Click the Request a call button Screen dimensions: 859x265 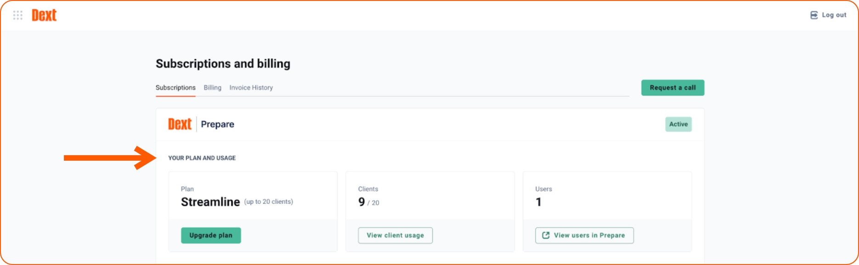pyautogui.click(x=673, y=88)
